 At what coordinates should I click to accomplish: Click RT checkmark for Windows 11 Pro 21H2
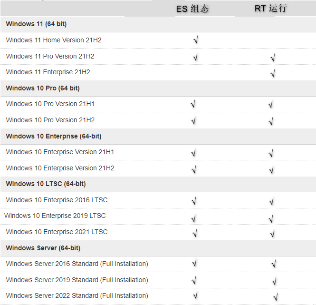273,58
